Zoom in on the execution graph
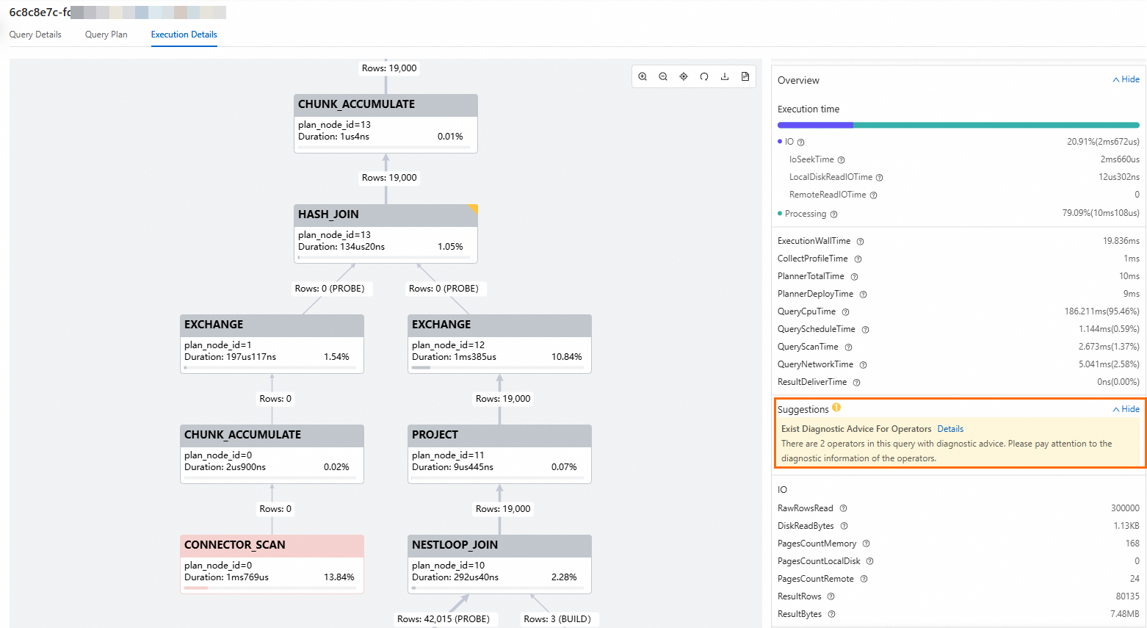This screenshot has height=628, width=1147. tap(643, 76)
